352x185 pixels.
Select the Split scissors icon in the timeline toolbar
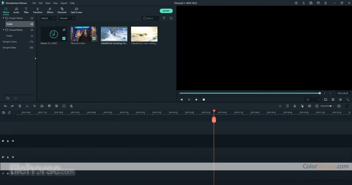(x=27, y=106)
